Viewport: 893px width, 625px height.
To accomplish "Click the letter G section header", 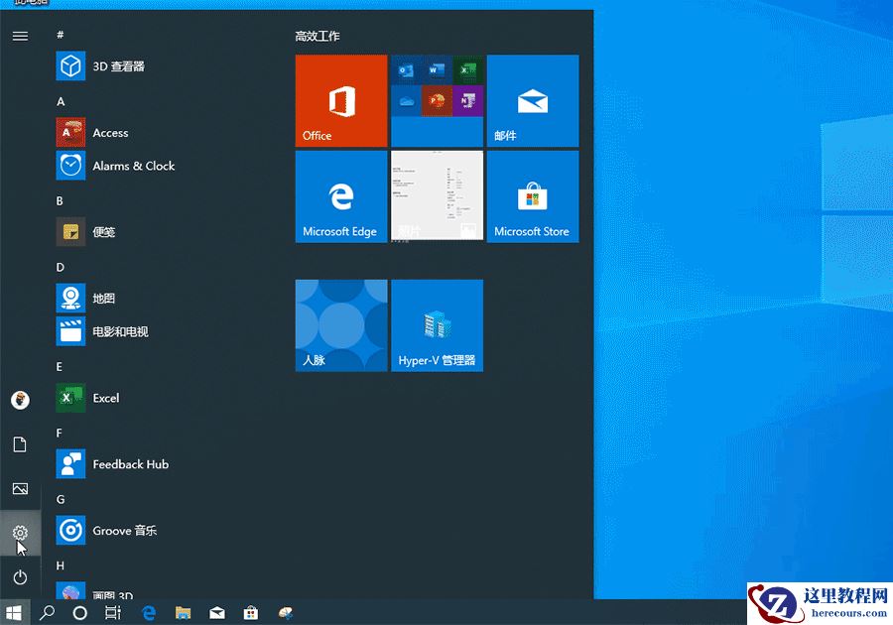I will (x=61, y=499).
